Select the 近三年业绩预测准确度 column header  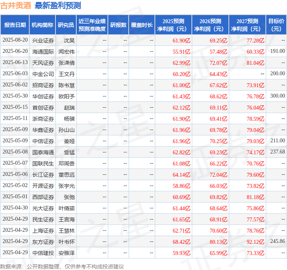(x=92, y=25)
